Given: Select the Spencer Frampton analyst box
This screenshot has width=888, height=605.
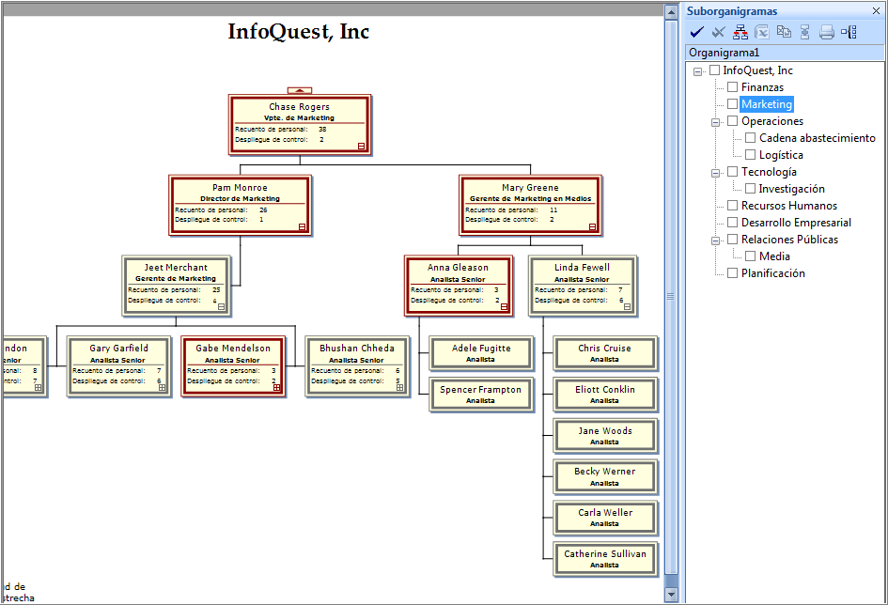Looking at the screenshot, I should [x=480, y=394].
